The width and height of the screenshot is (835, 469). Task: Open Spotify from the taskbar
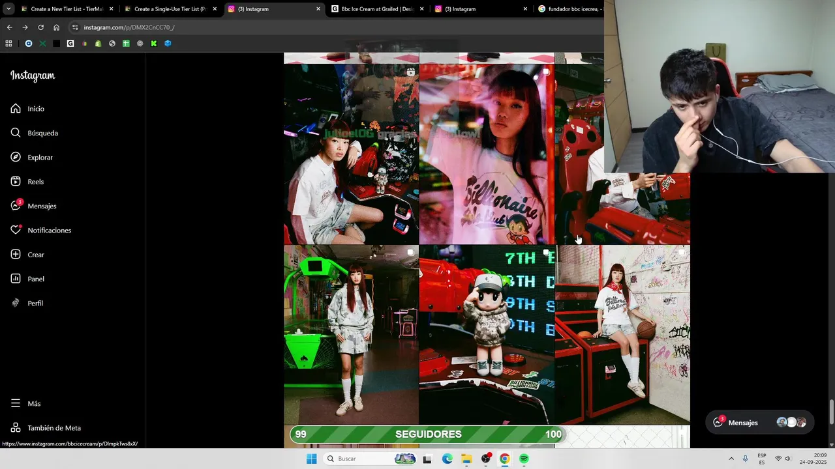(x=524, y=459)
